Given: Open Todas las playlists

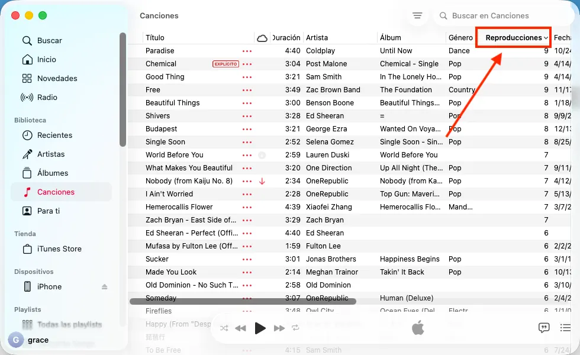Looking at the screenshot, I should click(x=62, y=325).
